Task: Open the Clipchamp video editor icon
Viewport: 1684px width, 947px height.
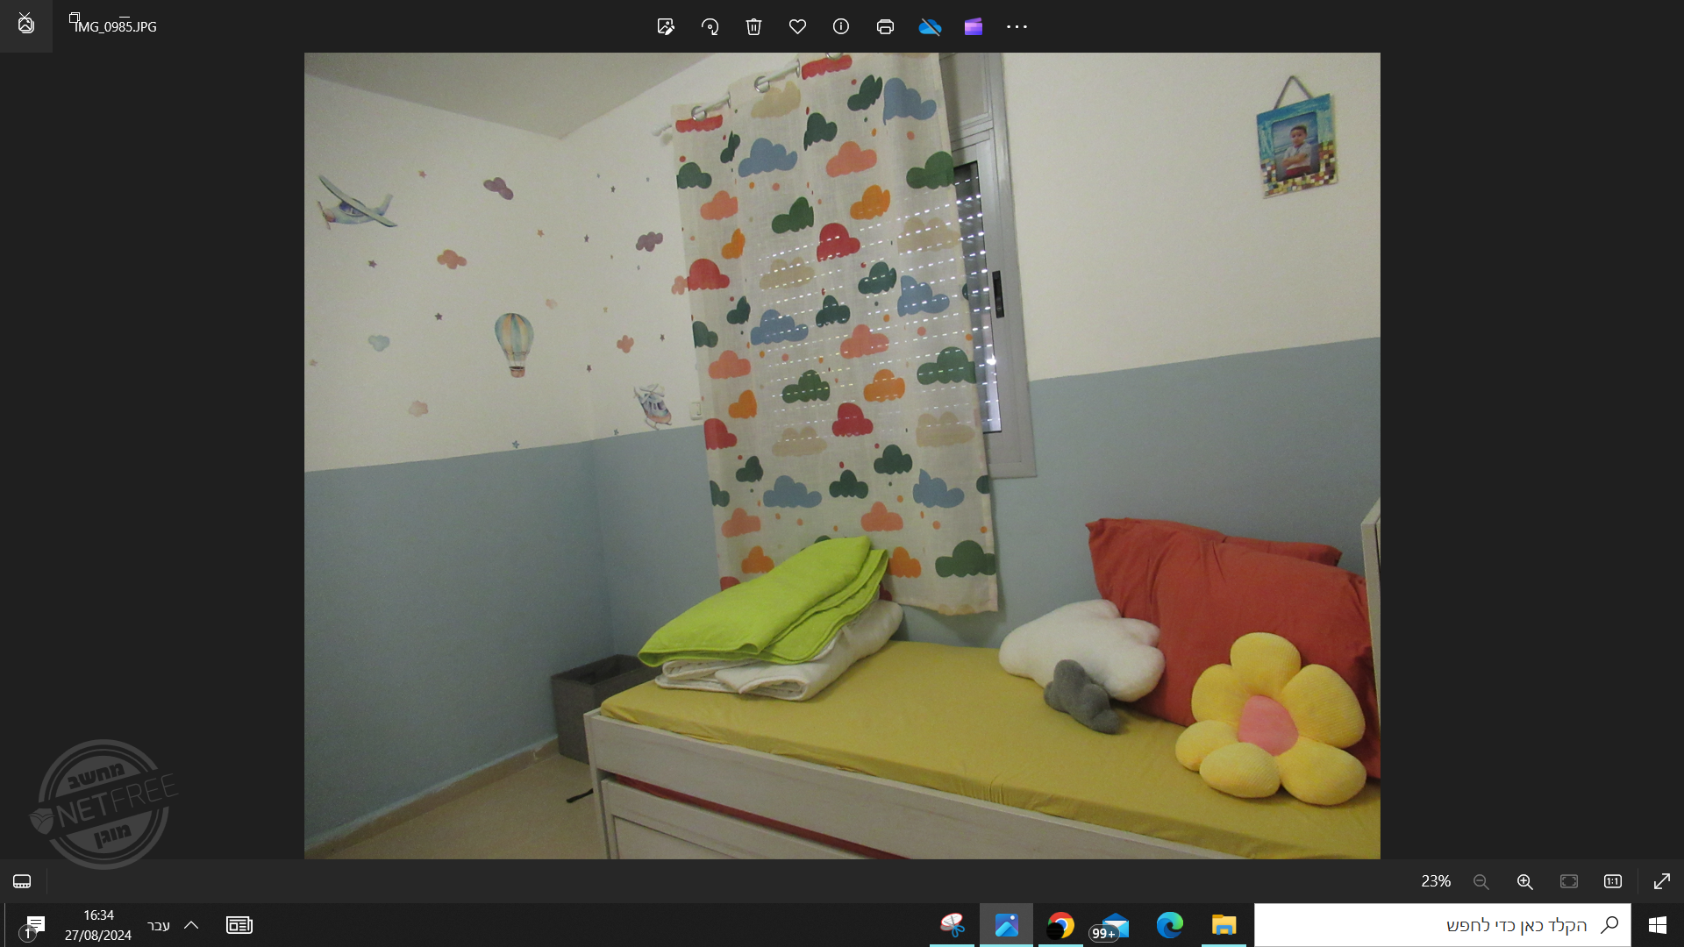Action: click(974, 26)
